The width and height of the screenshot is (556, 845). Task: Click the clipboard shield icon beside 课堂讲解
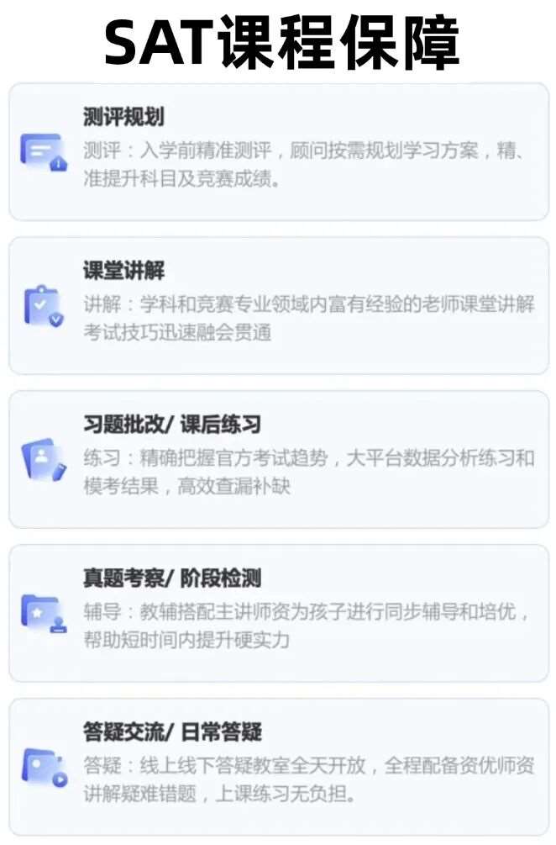pos(44,305)
